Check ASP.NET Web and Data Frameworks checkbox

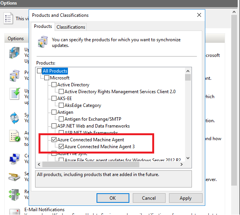[54, 126]
